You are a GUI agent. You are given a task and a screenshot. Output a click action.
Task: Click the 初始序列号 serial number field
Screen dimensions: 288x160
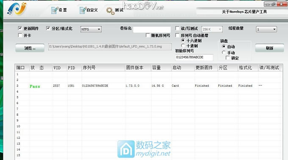[x=194, y=58]
